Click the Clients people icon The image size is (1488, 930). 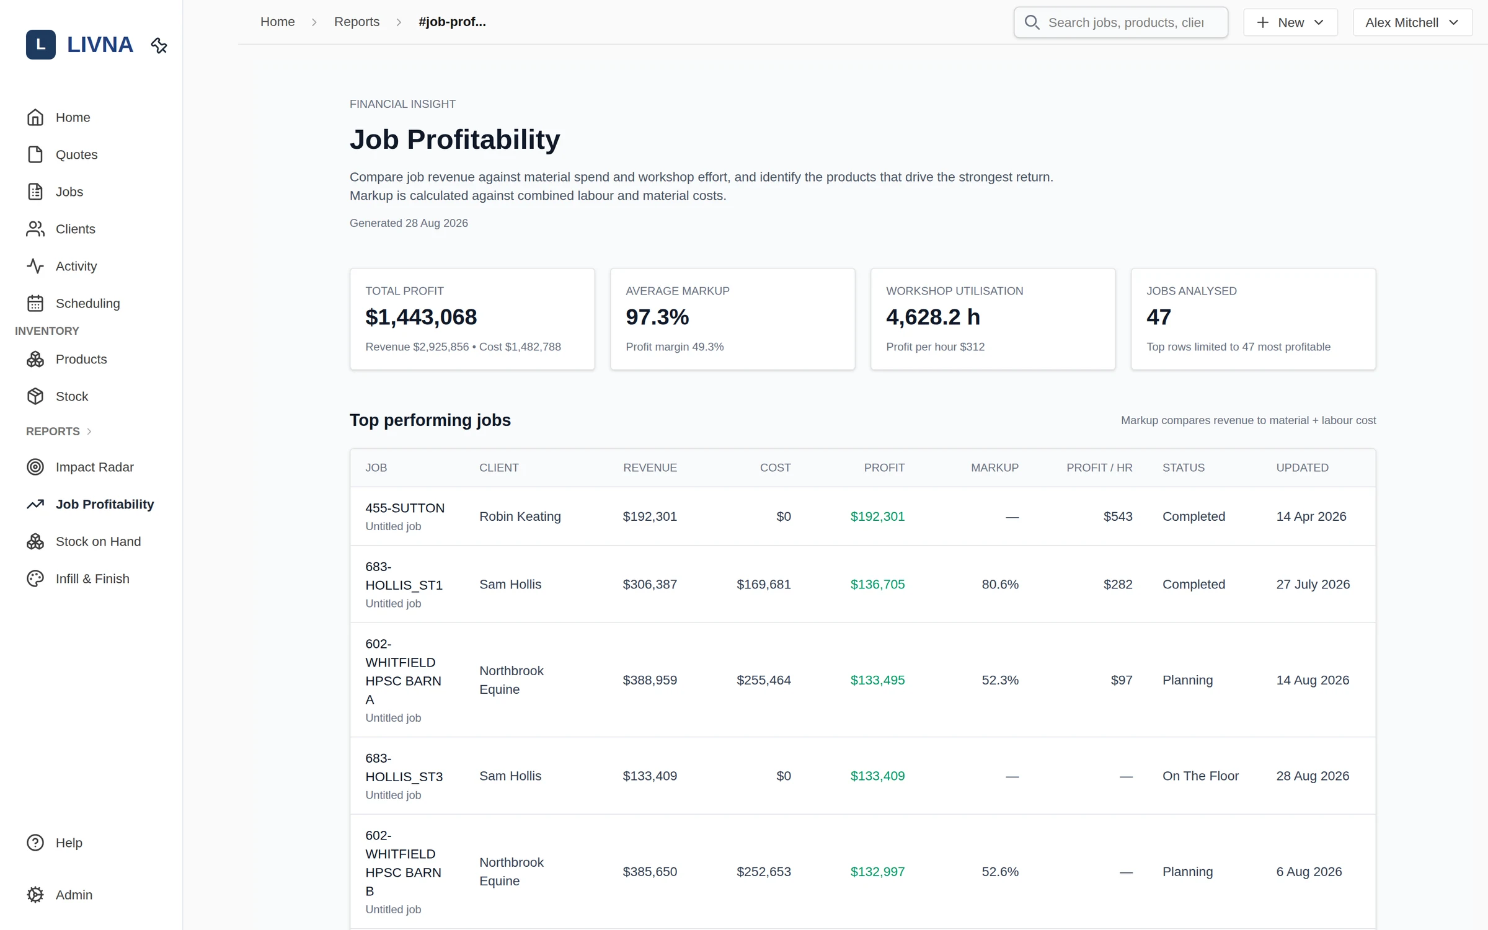coord(35,229)
